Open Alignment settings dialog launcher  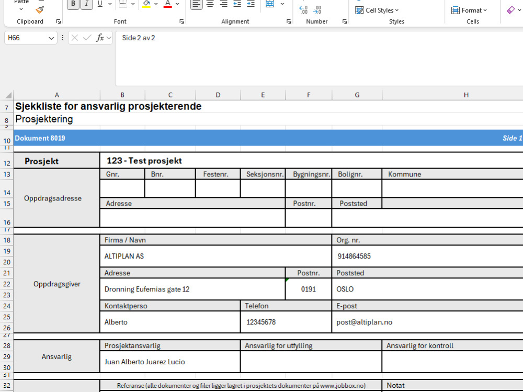click(x=289, y=21)
